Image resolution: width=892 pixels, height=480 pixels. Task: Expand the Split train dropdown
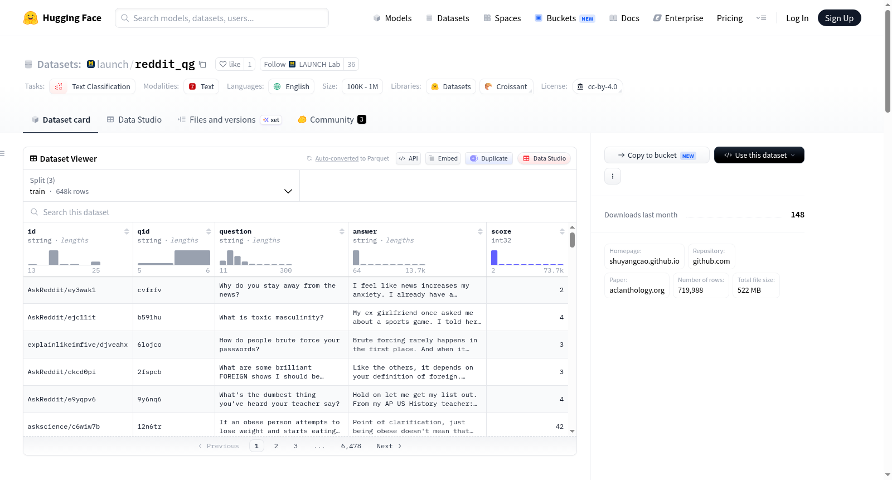point(161,186)
